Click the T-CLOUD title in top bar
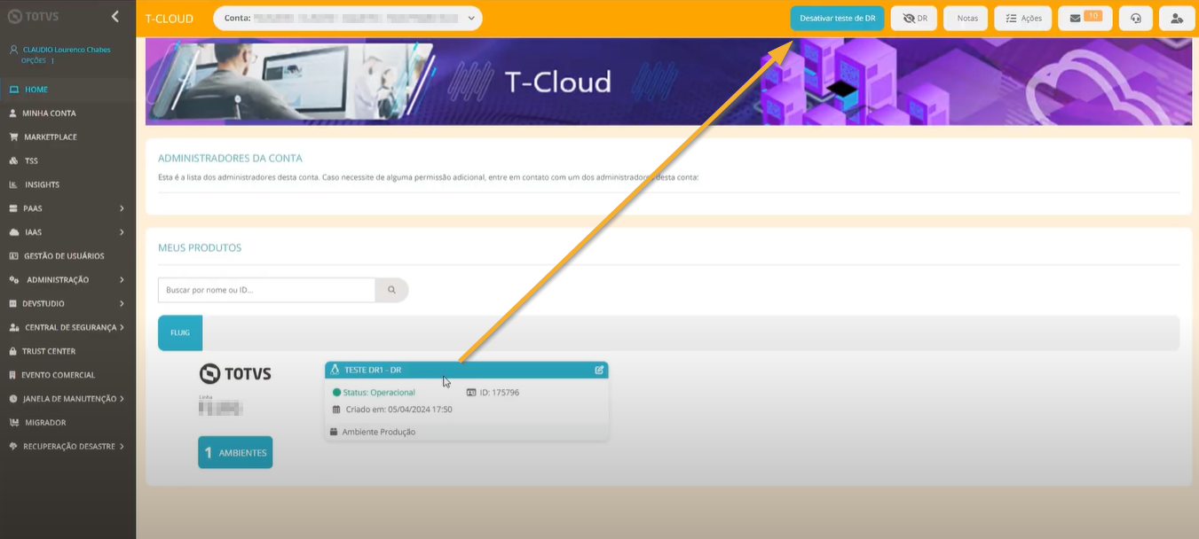This screenshot has width=1199, height=539. [x=169, y=18]
